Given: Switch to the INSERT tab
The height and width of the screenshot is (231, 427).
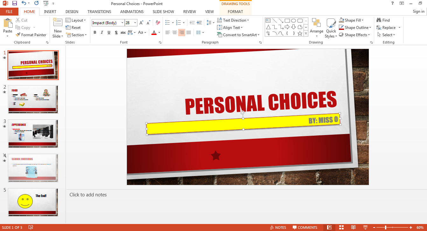Looking at the screenshot, I should (x=50, y=11).
